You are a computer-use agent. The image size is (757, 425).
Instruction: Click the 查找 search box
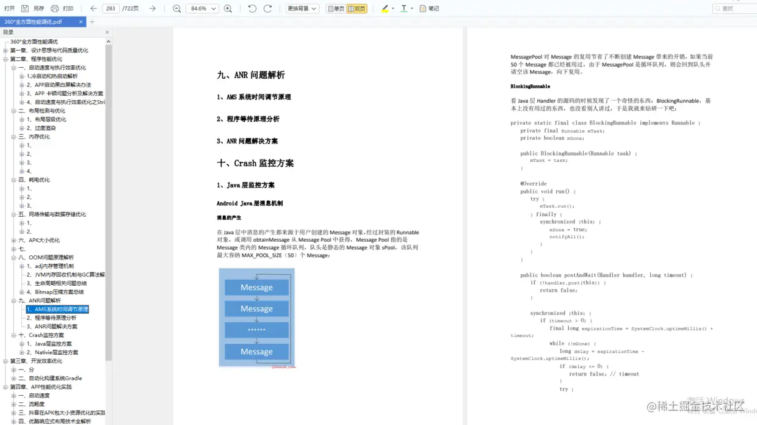point(734,9)
